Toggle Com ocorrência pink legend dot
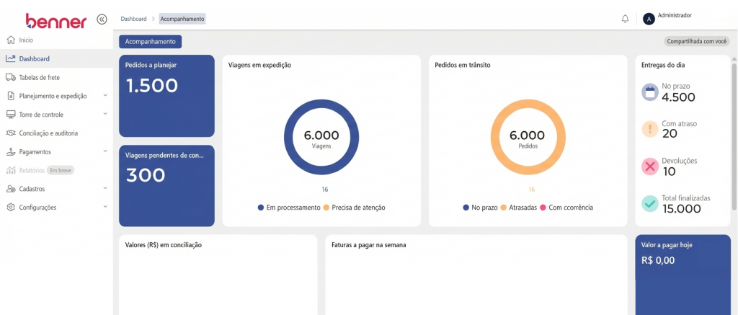Screen dimensions: 738x315 click(x=543, y=208)
